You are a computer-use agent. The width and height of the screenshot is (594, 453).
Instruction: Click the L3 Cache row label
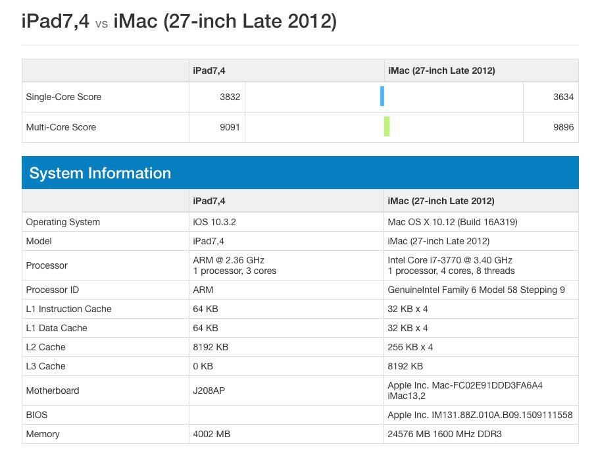(x=45, y=366)
